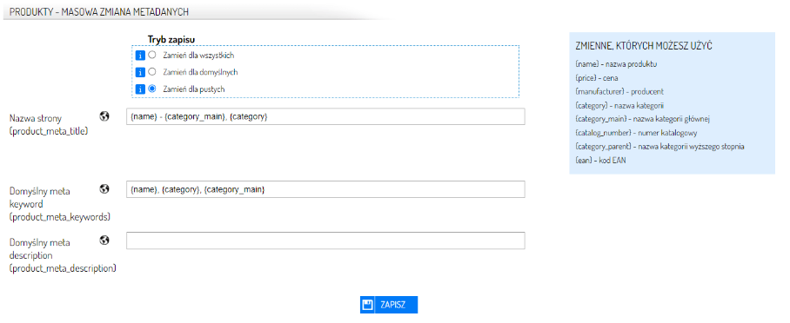
Task: Click floppy disk icon on Zapisz button
Action: coord(367,305)
